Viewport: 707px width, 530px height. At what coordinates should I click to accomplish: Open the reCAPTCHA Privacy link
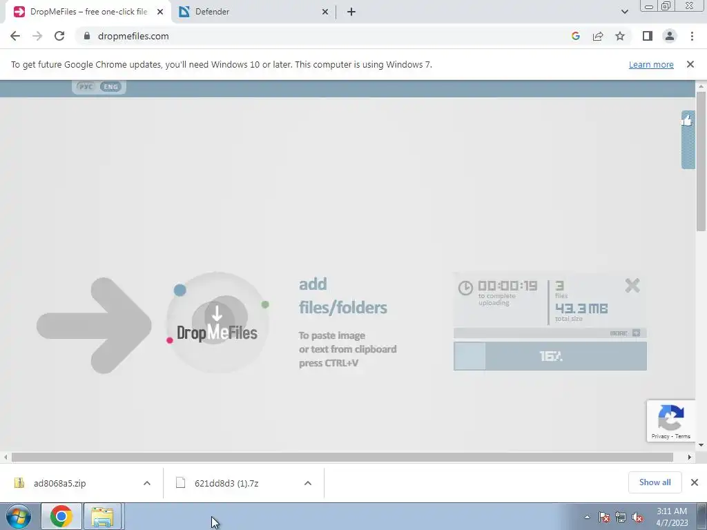coord(660,436)
